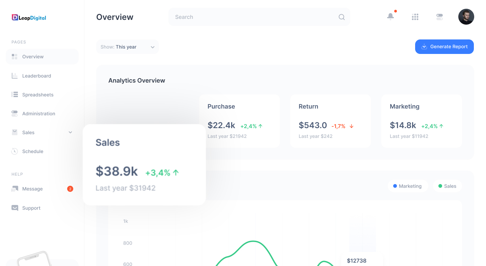Viewport: 486px width, 266px height.
Task: Click the Marketing card green up arrow
Action: click(x=441, y=126)
